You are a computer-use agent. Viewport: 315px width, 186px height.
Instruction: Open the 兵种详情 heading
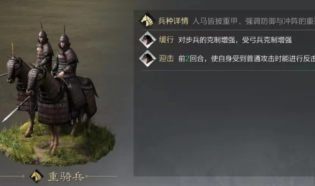173,21
